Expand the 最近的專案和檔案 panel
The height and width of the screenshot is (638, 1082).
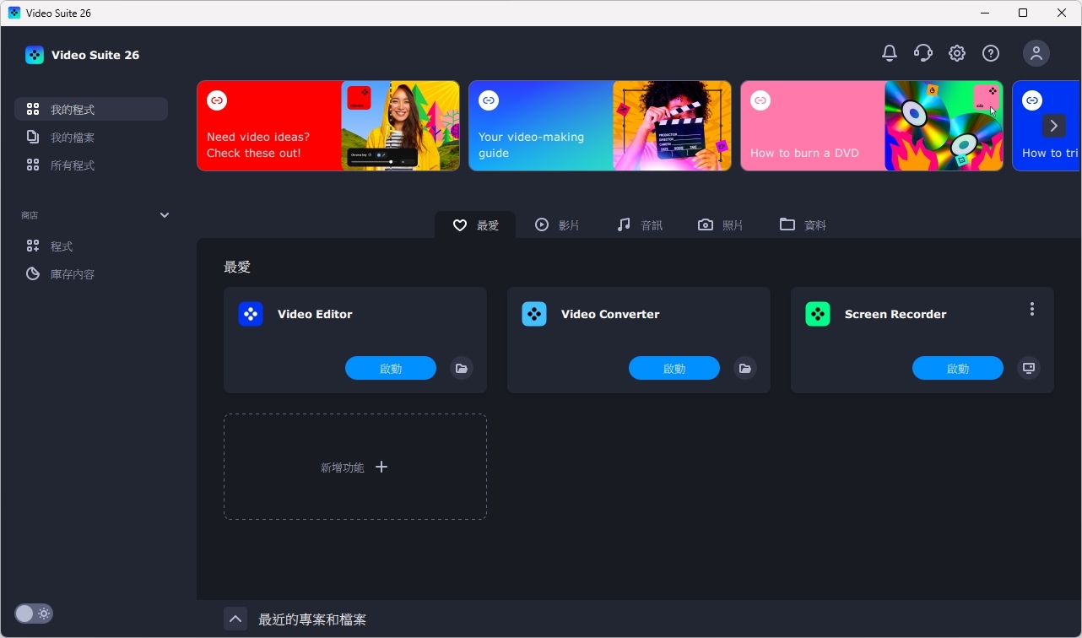[x=235, y=619]
